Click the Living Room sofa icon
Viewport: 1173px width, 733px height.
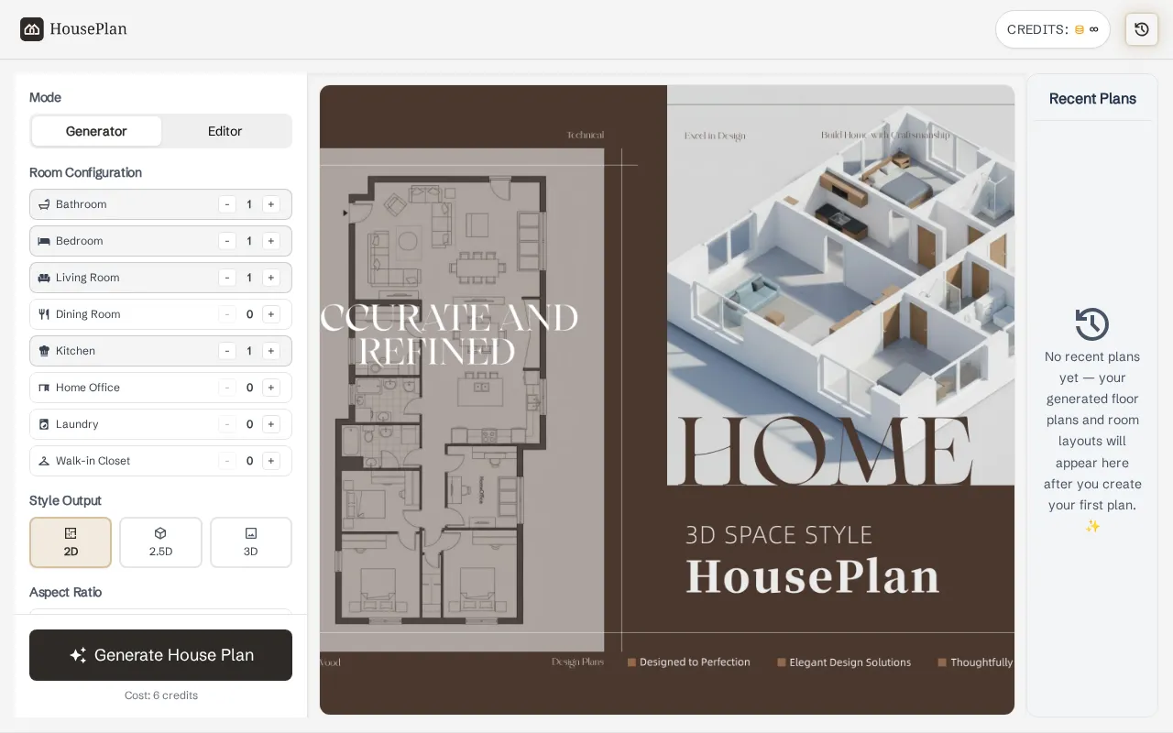(x=44, y=278)
